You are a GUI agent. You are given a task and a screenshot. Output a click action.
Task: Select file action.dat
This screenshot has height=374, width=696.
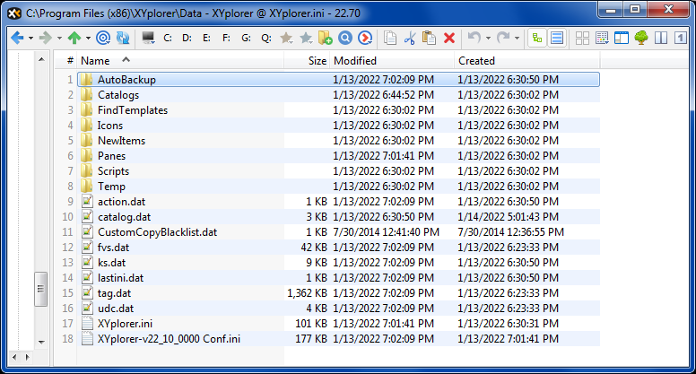tap(121, 202)
